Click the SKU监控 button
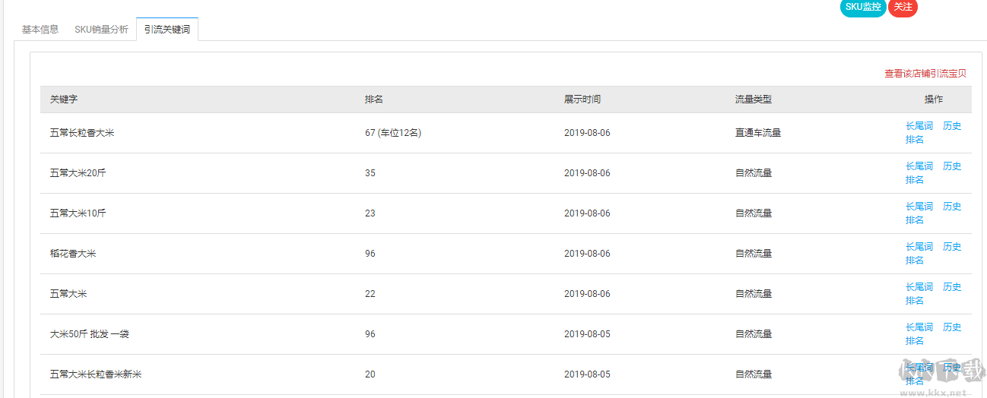987x398 pixels. 863,7
